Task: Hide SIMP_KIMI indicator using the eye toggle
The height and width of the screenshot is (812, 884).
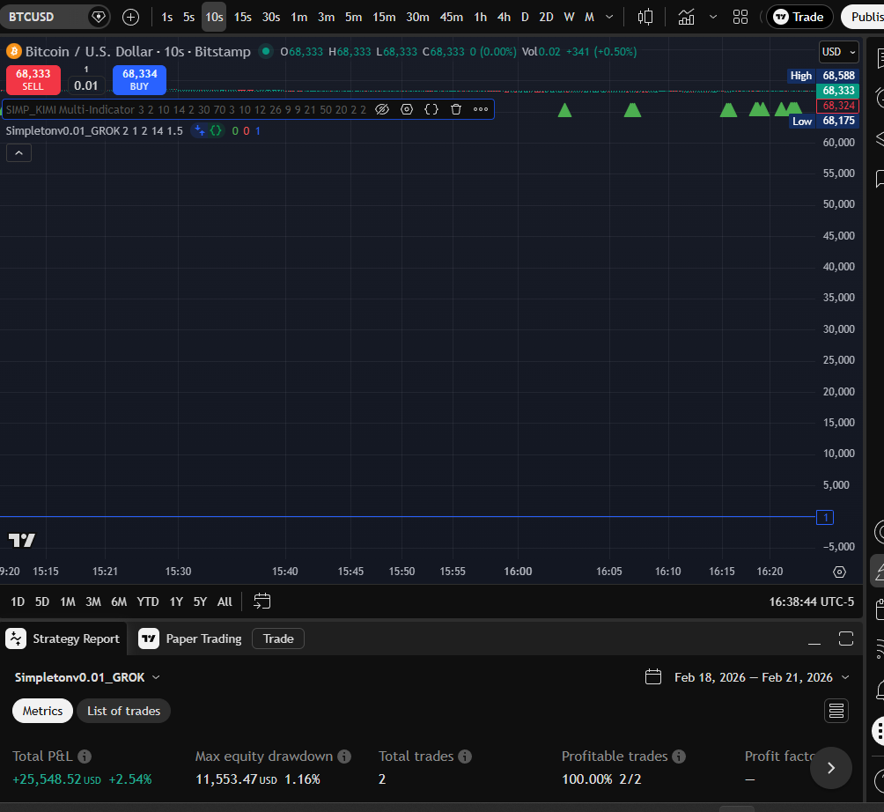Action: coord(382,109)
